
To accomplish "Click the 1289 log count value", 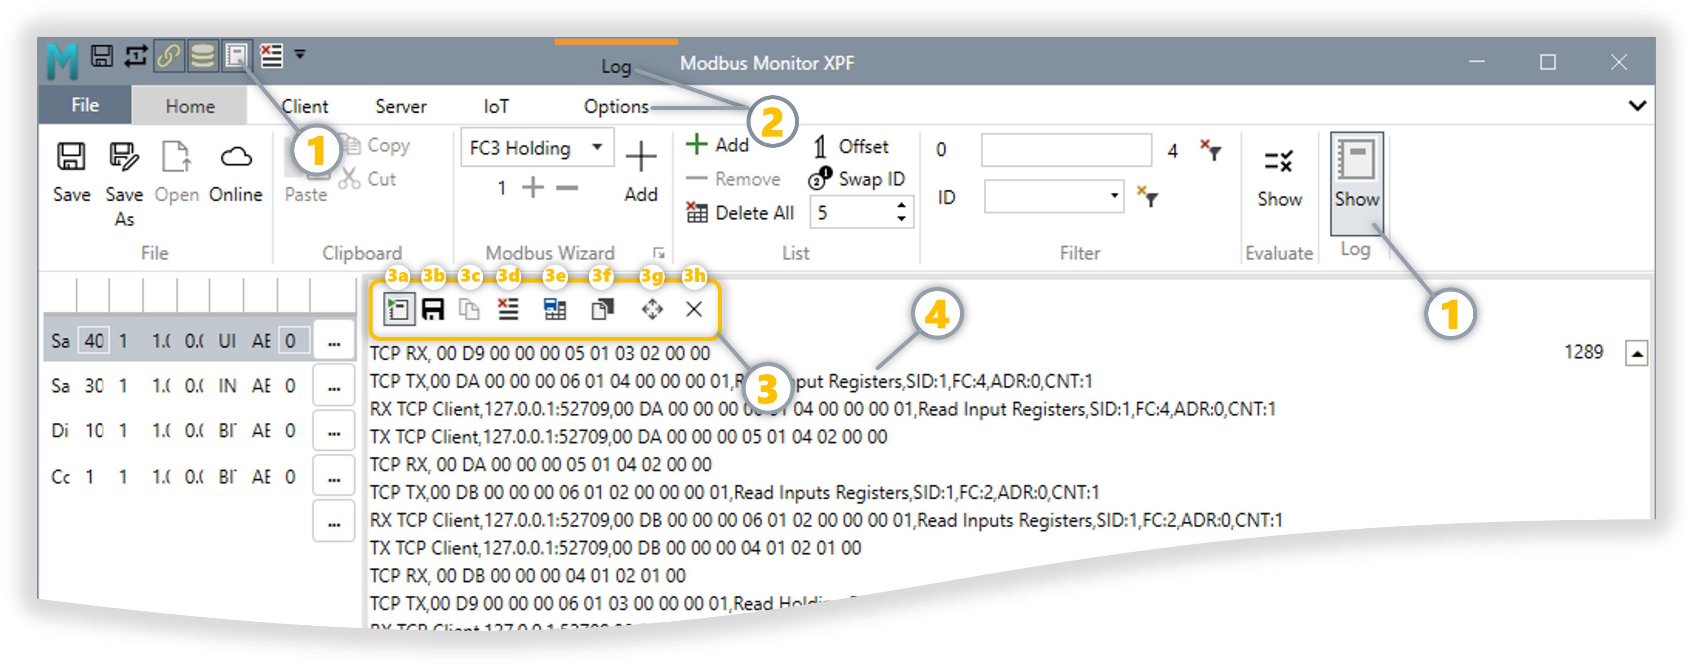I will pos(1583,352).
